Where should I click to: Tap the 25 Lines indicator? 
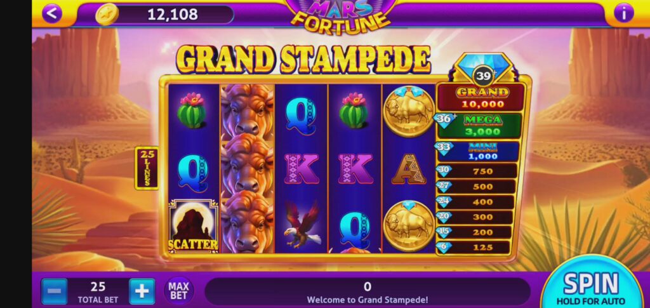click(147, 168)
